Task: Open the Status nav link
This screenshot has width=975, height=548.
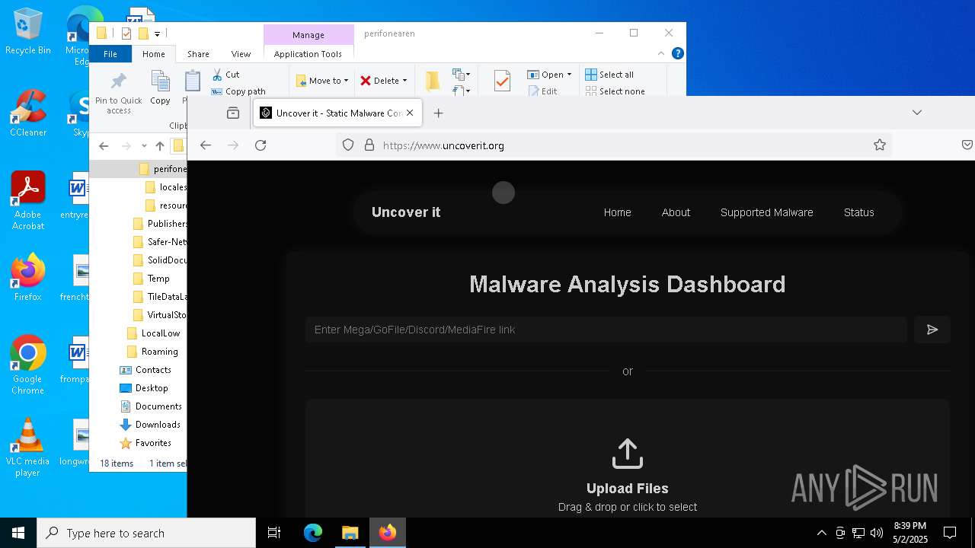Action: [x=859, y=212]
